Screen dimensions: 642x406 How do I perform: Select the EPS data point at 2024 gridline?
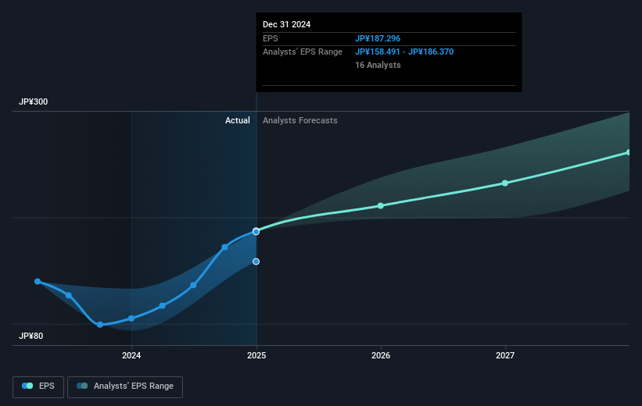pyautogui.click(x=131, y=319)
